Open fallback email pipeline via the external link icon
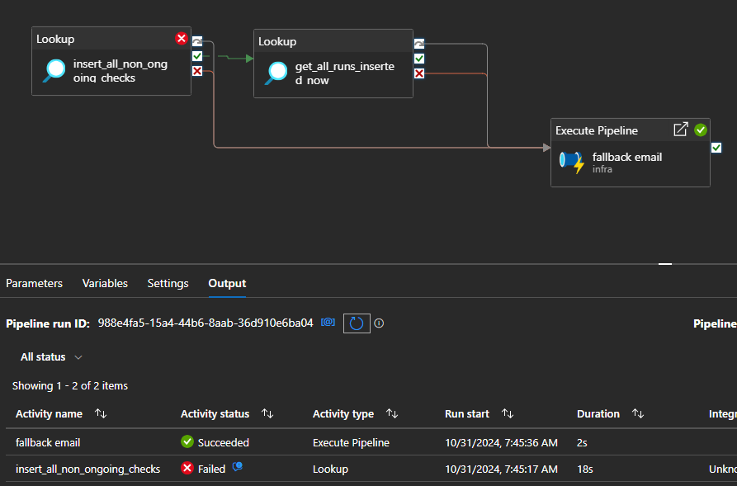The height and width of the screenshot is (486, 737). [x=680, y=130]
